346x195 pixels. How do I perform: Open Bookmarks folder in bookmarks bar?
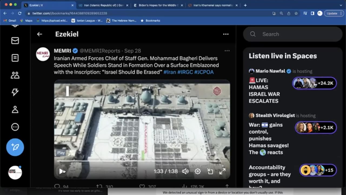pyautogui.click(x=150, y=21)
